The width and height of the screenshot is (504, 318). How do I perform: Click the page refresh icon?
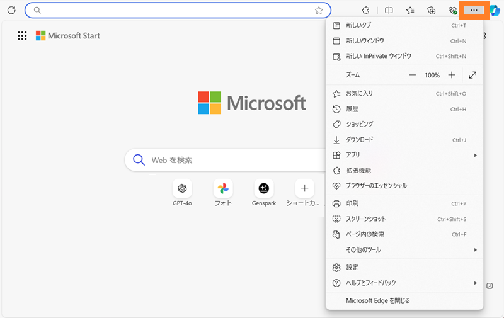[11, 10]
